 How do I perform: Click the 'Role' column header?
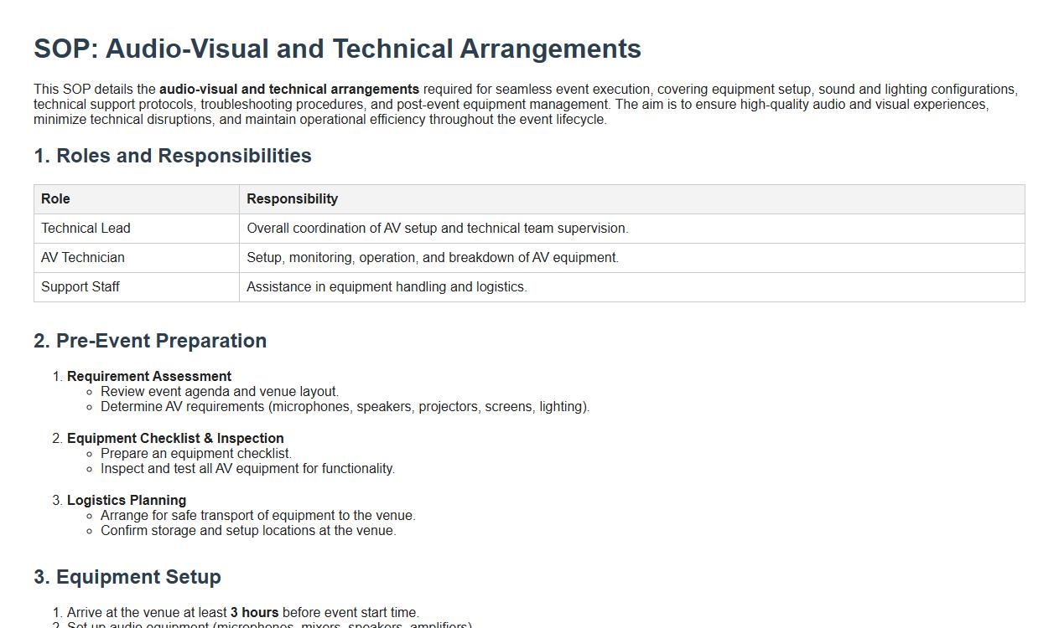click(55, 199)
